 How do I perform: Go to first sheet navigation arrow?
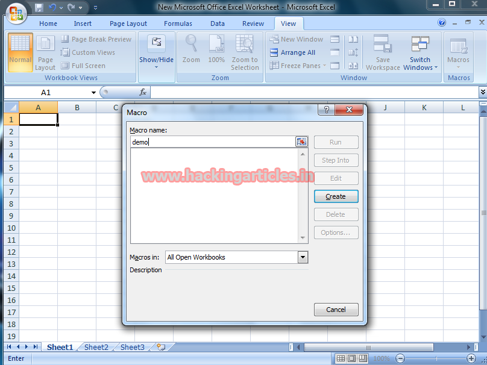[x=9, y=347]
